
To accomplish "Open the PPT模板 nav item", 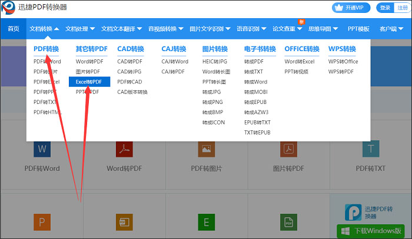I will coord(358,29).
